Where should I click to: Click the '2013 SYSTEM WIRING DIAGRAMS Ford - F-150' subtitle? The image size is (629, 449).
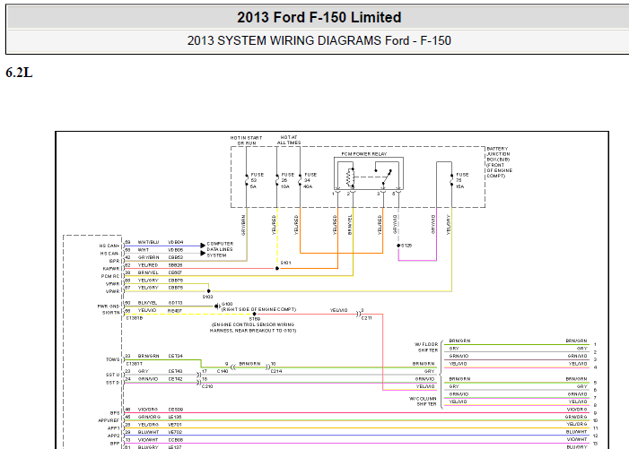(319, 40)
